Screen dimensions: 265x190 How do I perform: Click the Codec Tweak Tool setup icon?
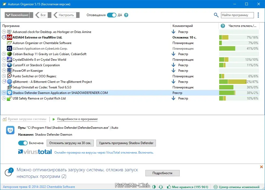[x=9, y=87]
